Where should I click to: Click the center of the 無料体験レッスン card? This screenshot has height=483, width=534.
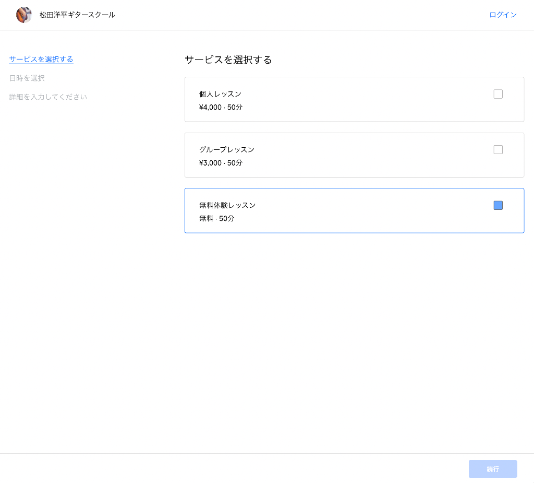click(x=354, y=211)
